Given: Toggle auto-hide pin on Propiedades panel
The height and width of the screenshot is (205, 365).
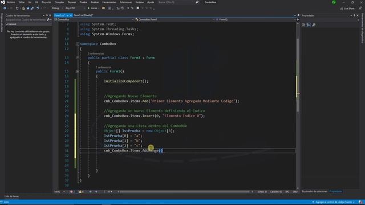Looking at the screenshot, I should (355, 15).
